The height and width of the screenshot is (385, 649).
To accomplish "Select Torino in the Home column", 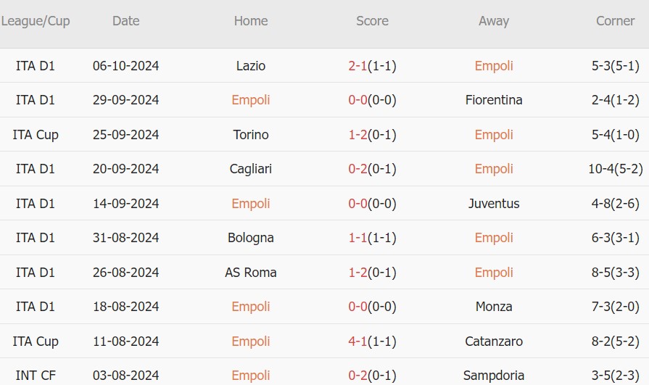I will coord(251,135).
